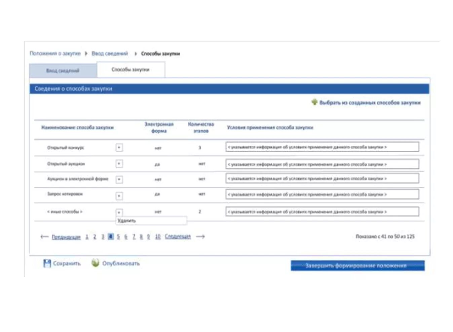Open page 5 in pagination

pyautogui.click(x=118, y=237)
